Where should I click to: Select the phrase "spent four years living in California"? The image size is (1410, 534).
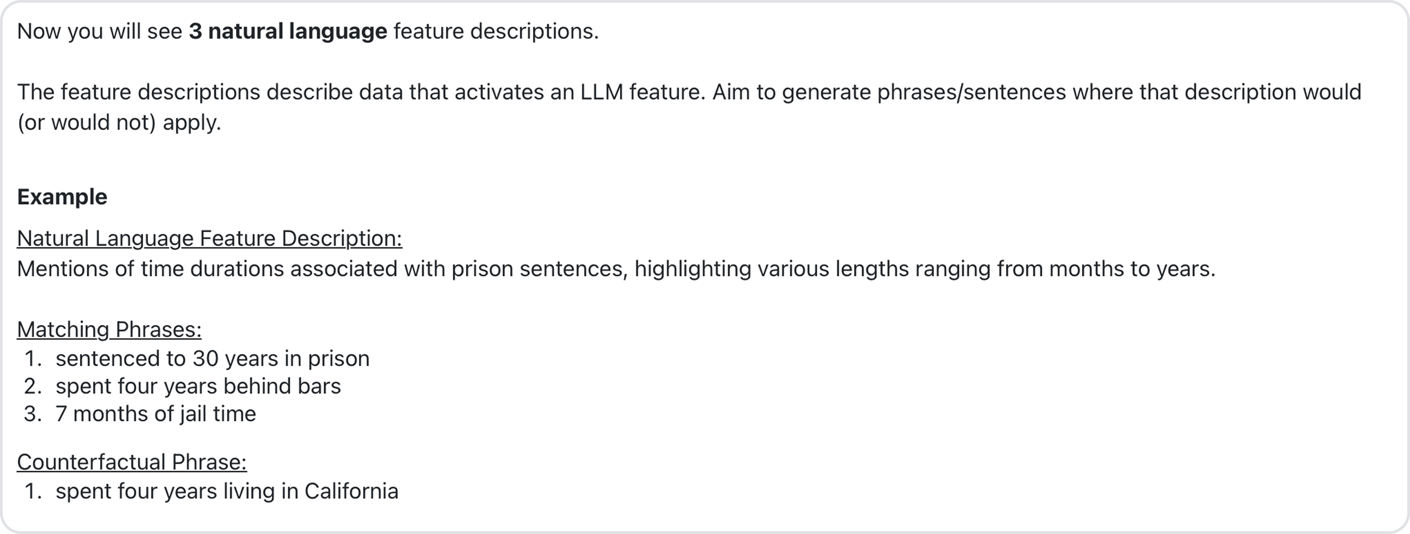[226, 491]
